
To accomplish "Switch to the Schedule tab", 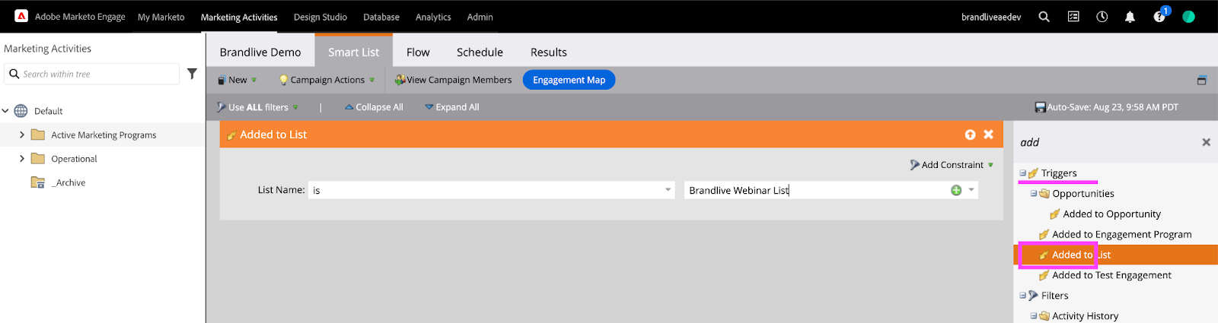I will pos(480,52).
